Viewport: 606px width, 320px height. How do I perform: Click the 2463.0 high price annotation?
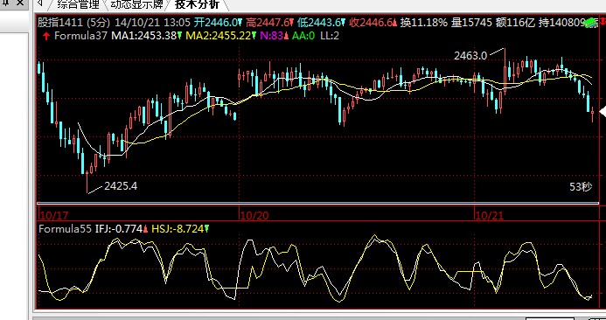[470, 56]
